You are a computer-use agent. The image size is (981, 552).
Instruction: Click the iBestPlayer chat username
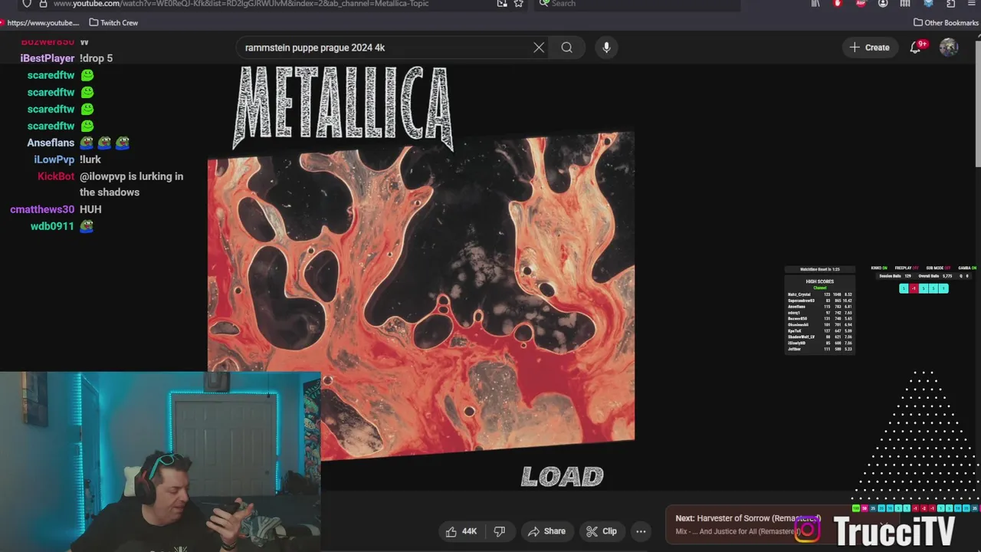[47, 58]
